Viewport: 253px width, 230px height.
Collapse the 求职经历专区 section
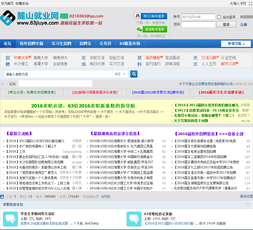(248, 205)
